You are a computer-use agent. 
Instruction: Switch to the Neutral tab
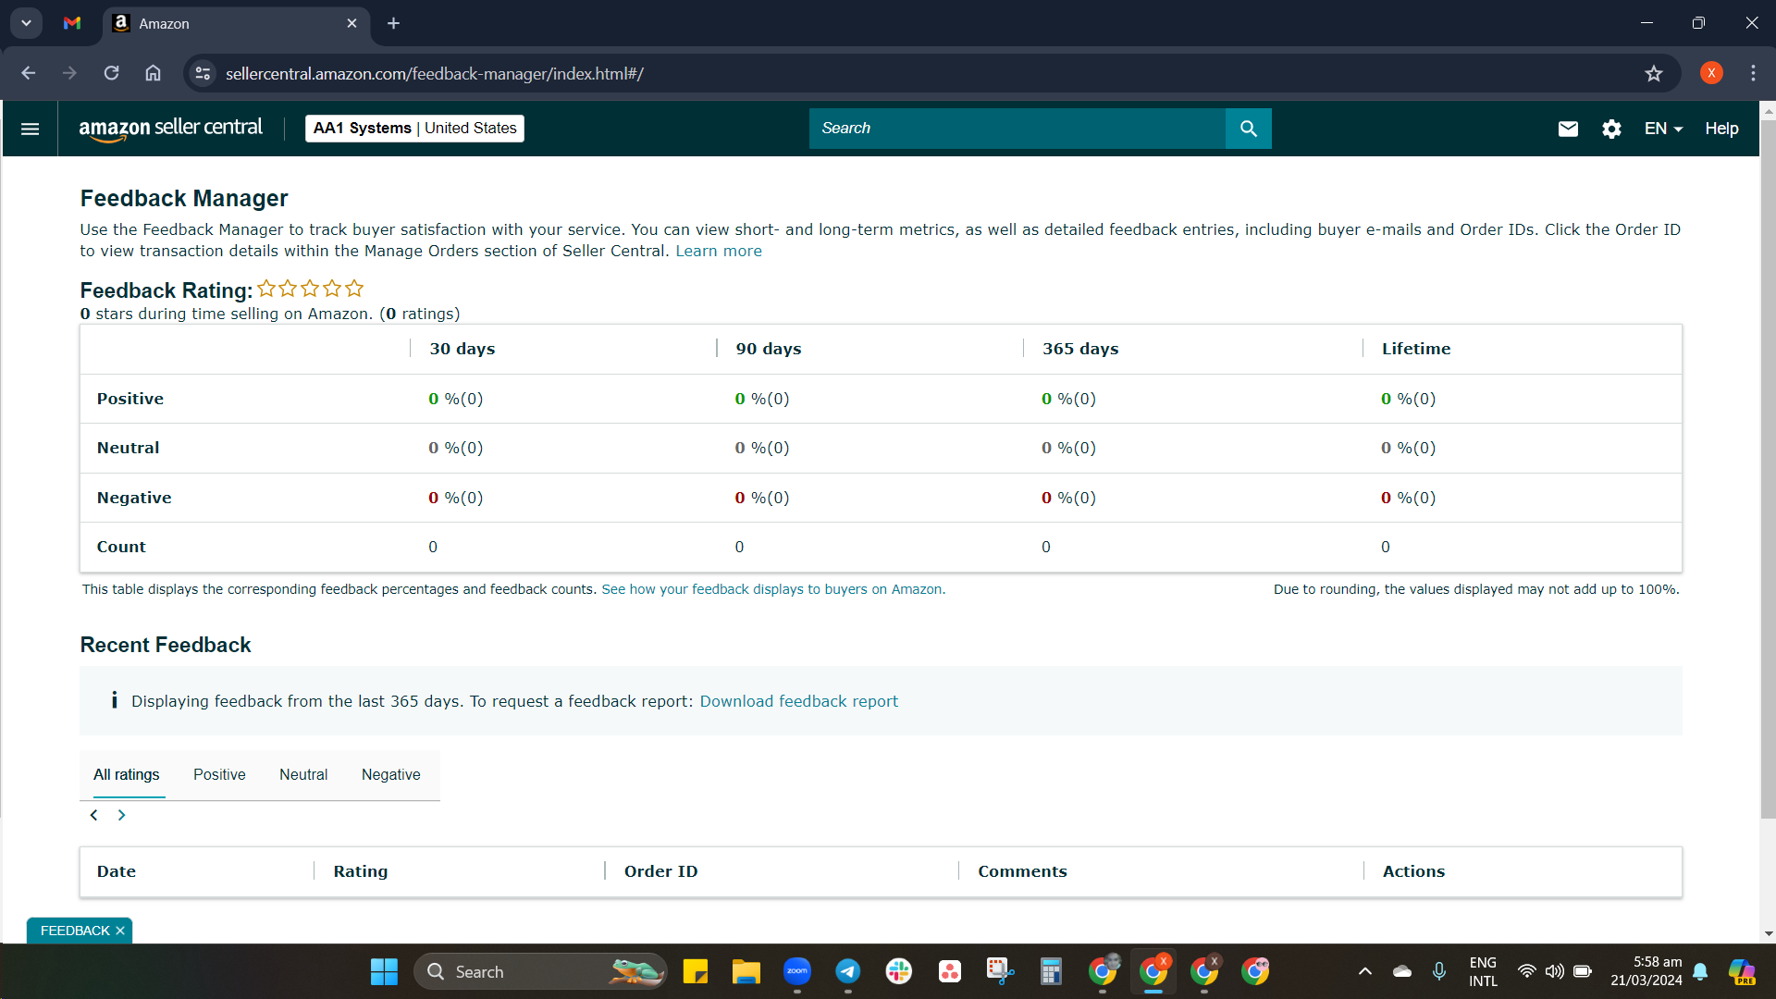[303, 775]
